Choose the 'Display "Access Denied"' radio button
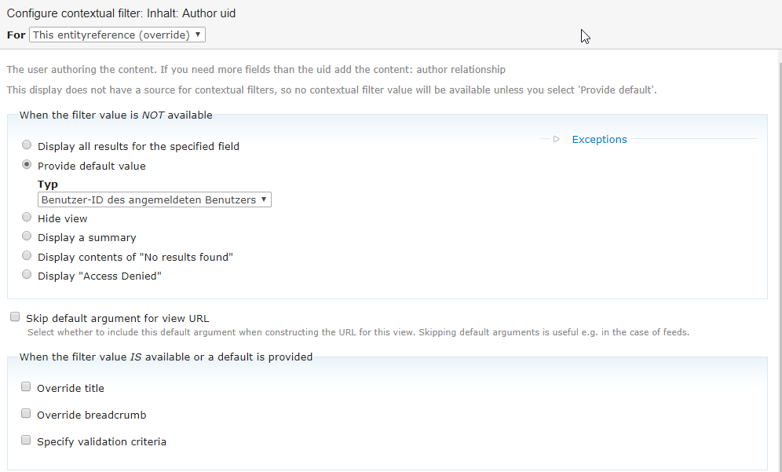 pyautogui.click(x=27, y=275)
